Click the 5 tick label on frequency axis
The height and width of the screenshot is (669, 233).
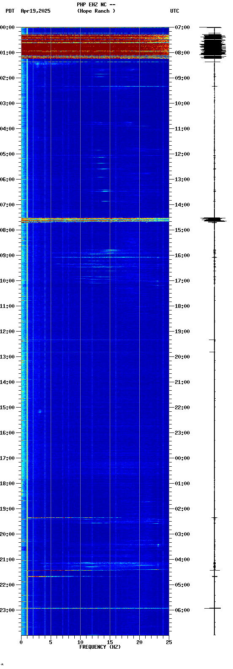pos(51,642)
